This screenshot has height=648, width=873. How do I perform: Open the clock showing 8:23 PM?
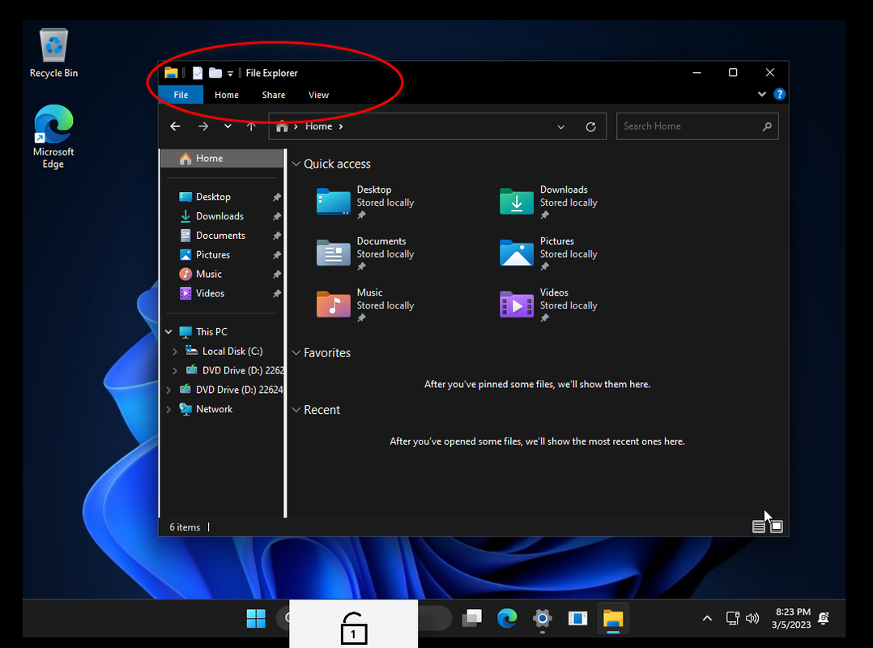point(792,619)
